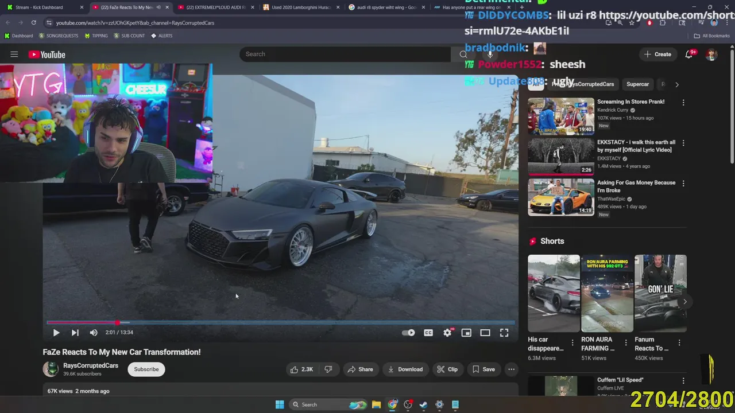Seek on the video progress bar

280,322
